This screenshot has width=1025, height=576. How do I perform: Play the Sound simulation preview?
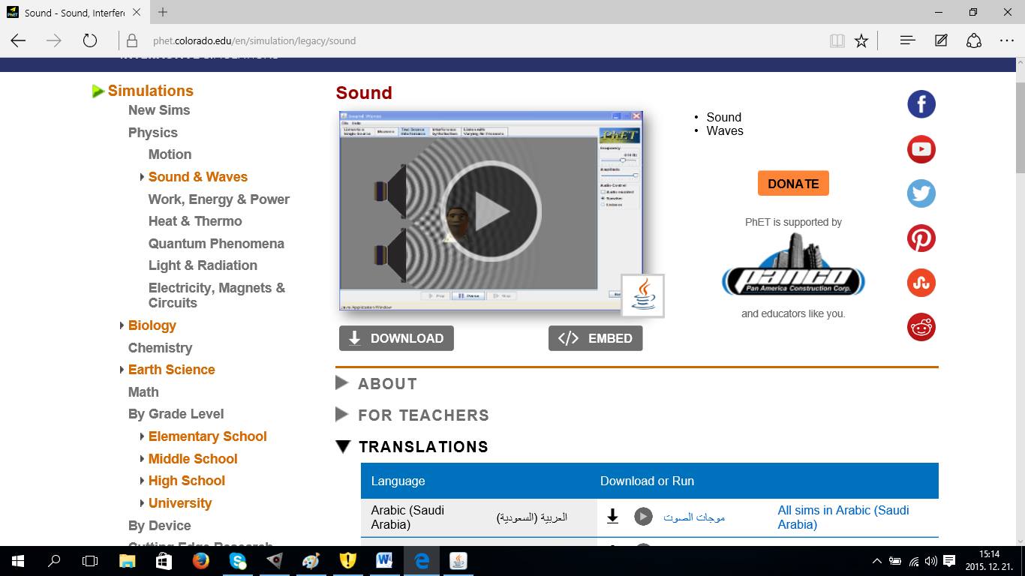tap(491, 211)
